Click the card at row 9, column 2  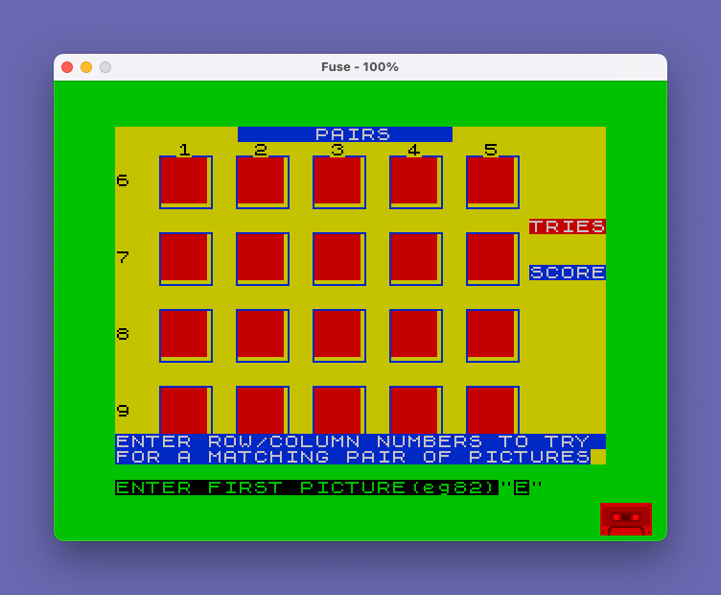263,410
